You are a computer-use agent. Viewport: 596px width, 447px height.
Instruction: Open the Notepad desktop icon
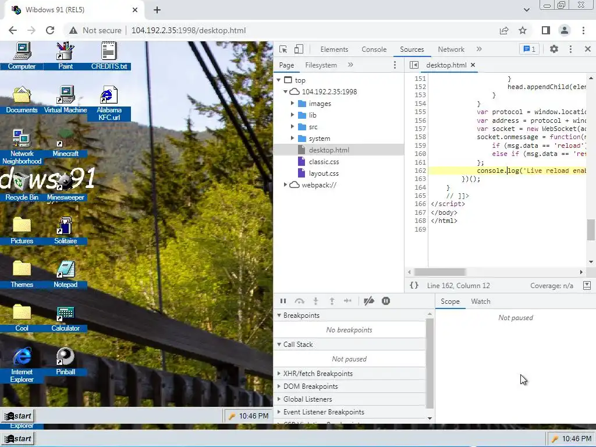(65, 274)
